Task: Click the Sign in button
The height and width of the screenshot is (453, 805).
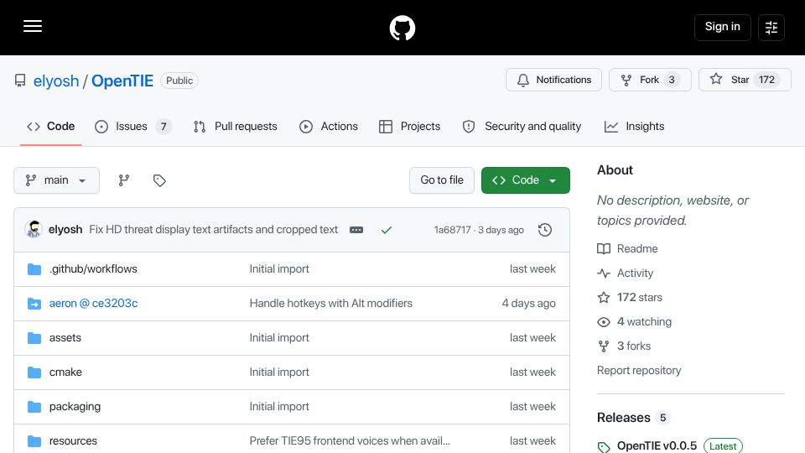Action: (722, 27)
